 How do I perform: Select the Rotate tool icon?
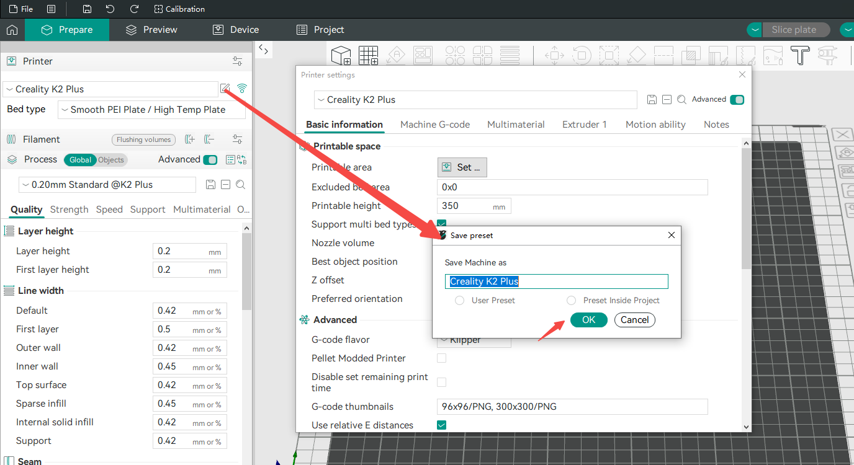(x=582, y=55)
